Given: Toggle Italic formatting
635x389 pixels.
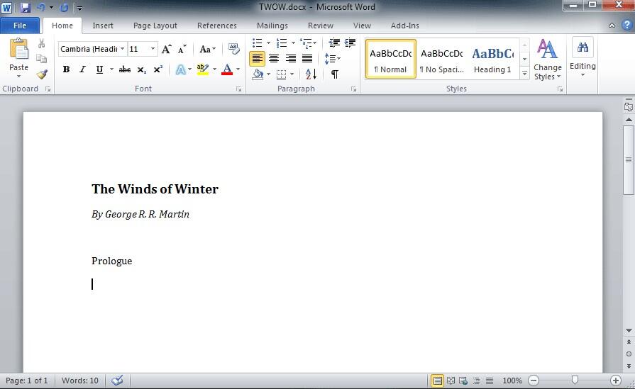Looking at the screenshot, I should pyautogui.click(x=82, y=69).
